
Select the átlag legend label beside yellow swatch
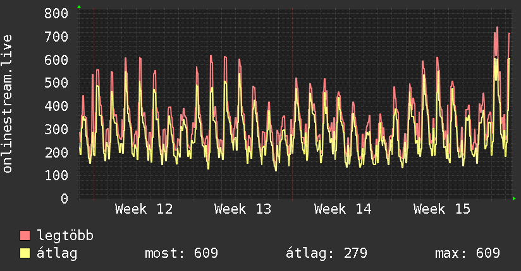point(57,253)
